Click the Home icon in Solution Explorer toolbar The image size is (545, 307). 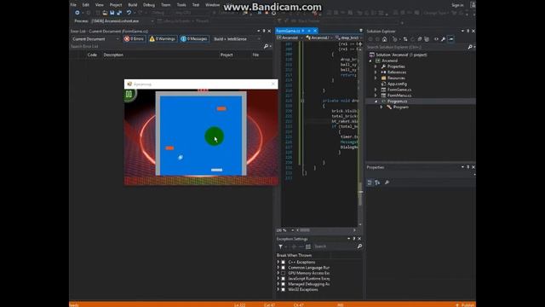(384, 39)
